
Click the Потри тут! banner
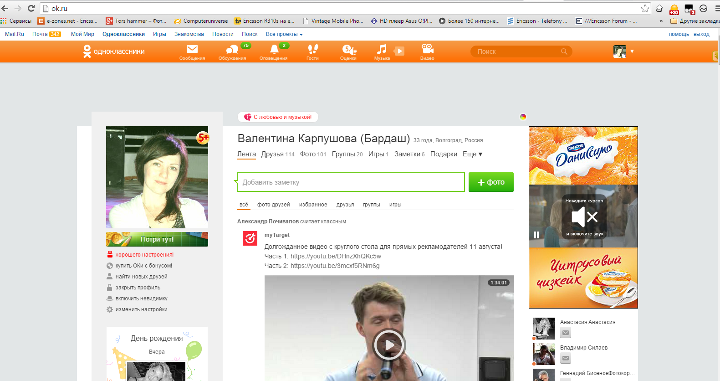(157, 239)
